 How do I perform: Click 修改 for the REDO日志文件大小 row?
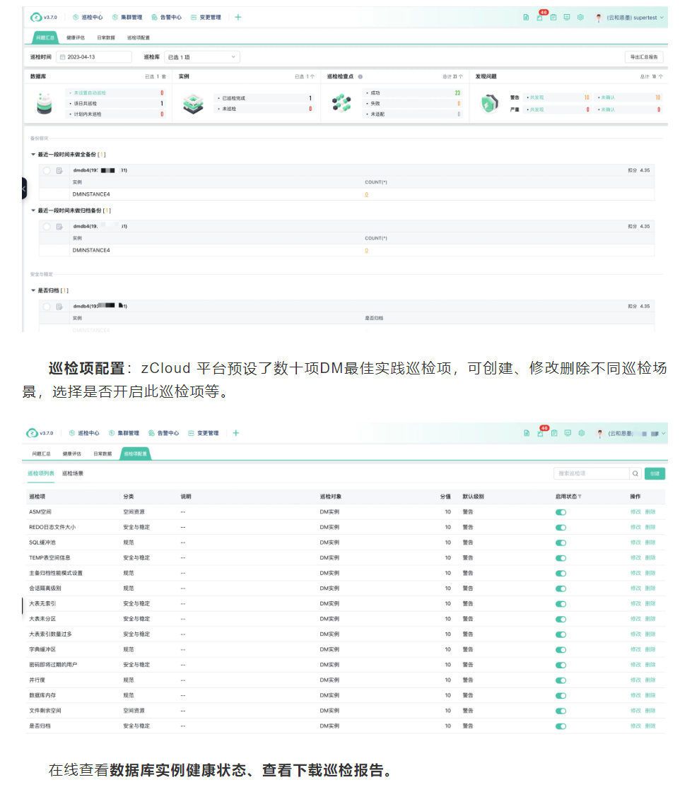pos(635,527)
